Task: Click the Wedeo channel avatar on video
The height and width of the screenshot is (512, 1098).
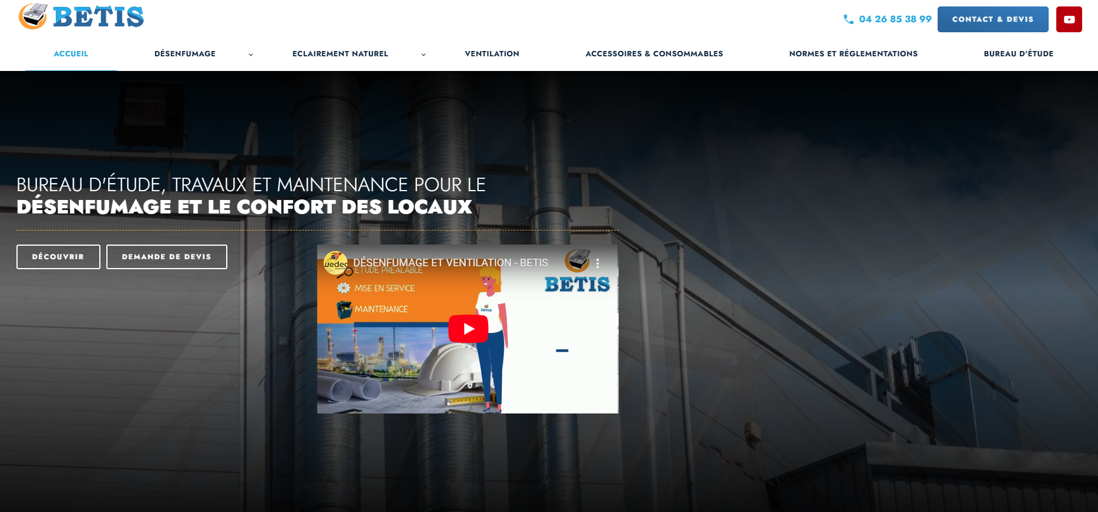Action: point(335,263)
